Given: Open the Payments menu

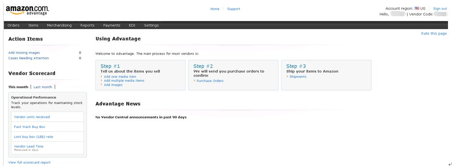Looking at the screenshot, I should coord(112,25).
